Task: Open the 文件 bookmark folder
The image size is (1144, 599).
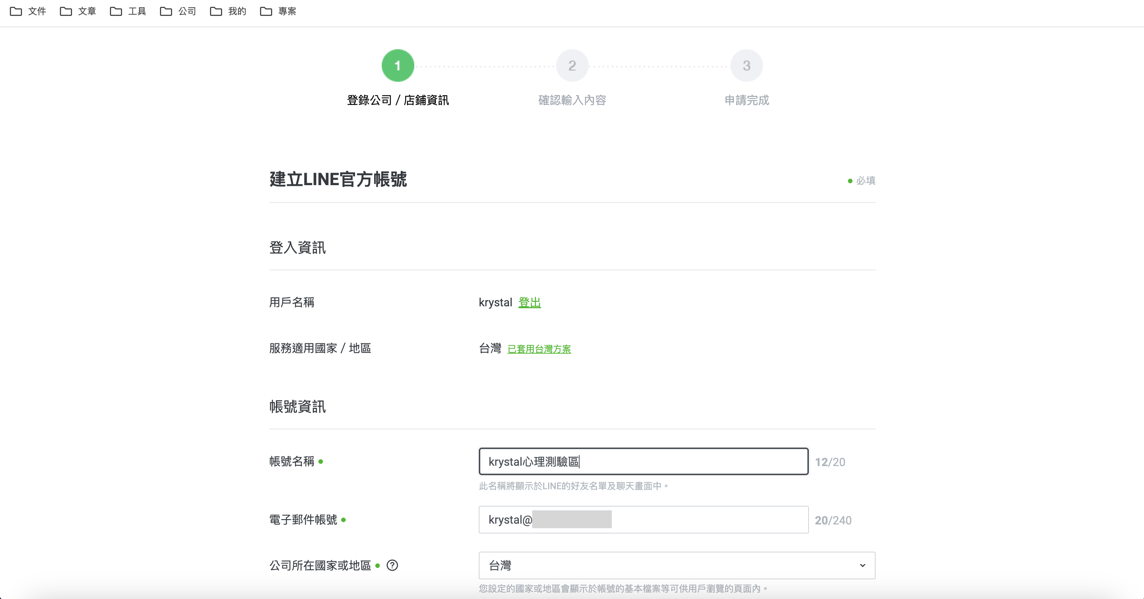Action: pos(28,11)
